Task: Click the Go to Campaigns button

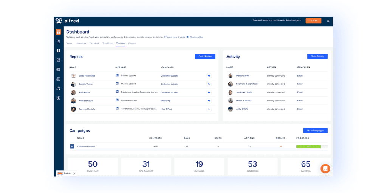Action: (316, 130)
